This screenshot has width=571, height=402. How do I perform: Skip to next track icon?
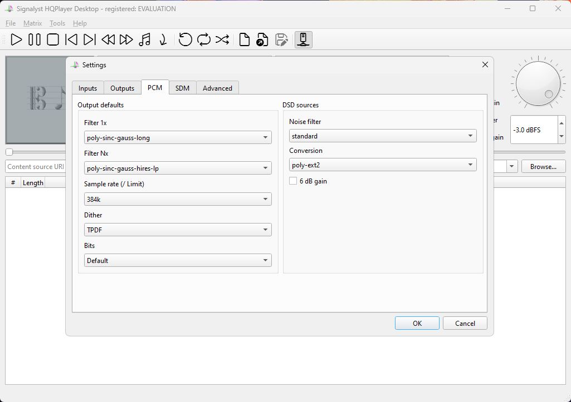[90, 39]
